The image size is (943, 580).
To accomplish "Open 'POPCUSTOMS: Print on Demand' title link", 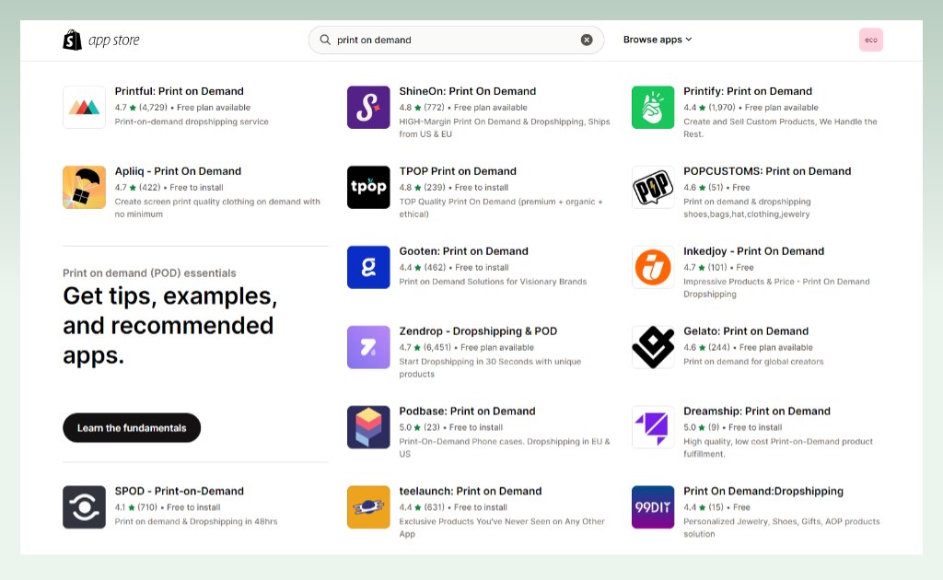I will click(x=767, y=171).
